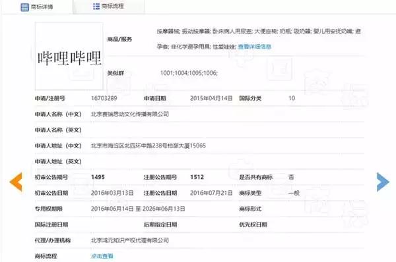The width and height of the screenshot is (396, 262).
Task: Go to previous record with orange arrow
Action: tap(16, 182)
